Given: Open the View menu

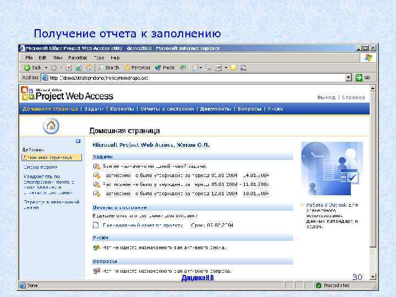Looking at the screenshot, I should (58, 58).
